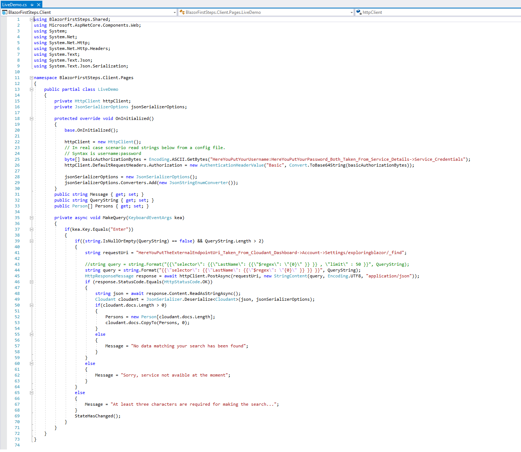Click base.OnInitialized call on line 20
521x452 pixels.
[91, 130]
